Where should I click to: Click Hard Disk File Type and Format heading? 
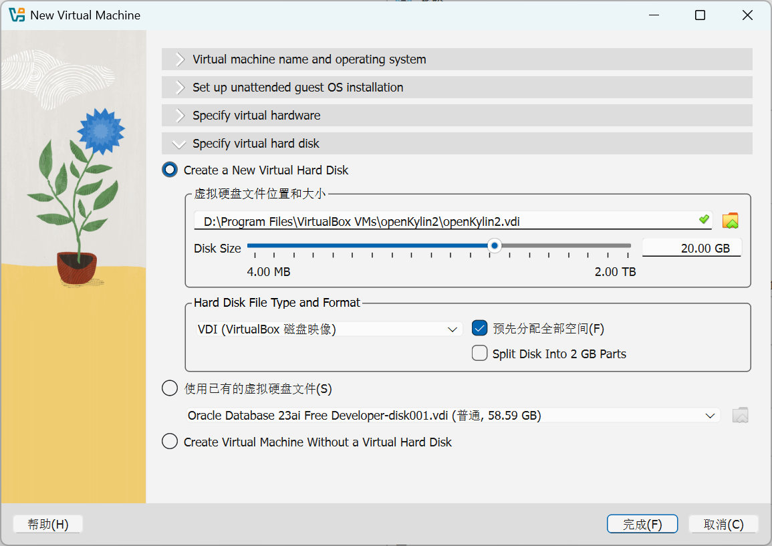click(x=277, y=302)
